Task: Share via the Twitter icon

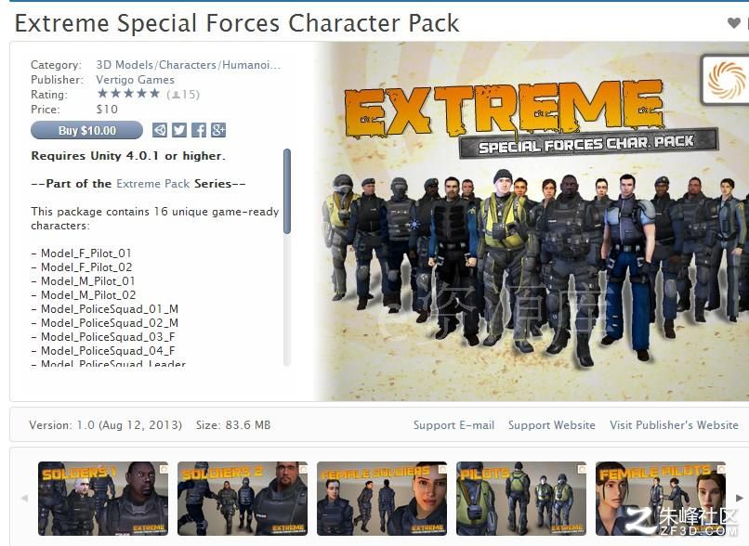Action: [179, 130]
